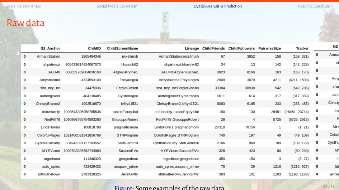Select the ColorfulPages anchor cell

tap(48, 135)
